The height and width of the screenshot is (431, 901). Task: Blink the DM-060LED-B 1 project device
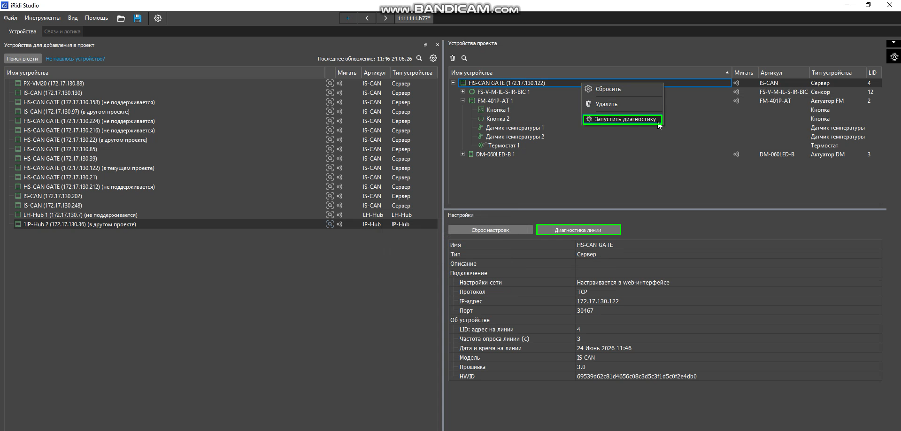[736, 154]
